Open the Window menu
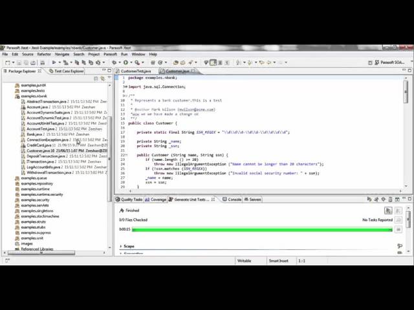The width and height of the screenshot is (414, 310). click(x=138, y=54)
